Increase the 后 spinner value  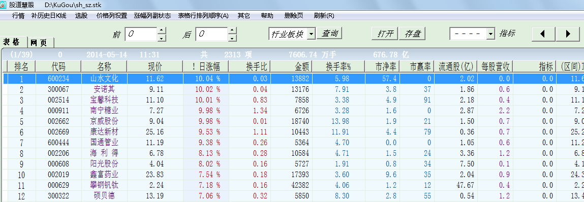[x=232, y=30]
